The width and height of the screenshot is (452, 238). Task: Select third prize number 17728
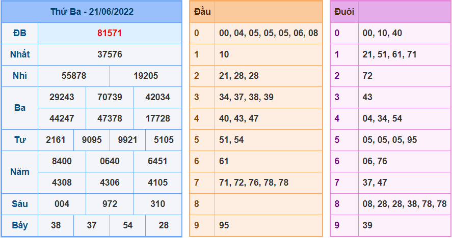click(157, 118)
